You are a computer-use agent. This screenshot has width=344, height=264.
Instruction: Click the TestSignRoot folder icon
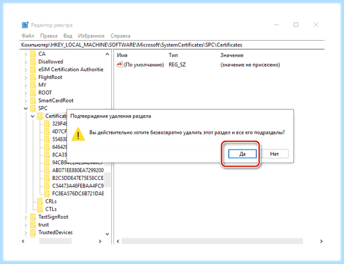tap(33, 217)
